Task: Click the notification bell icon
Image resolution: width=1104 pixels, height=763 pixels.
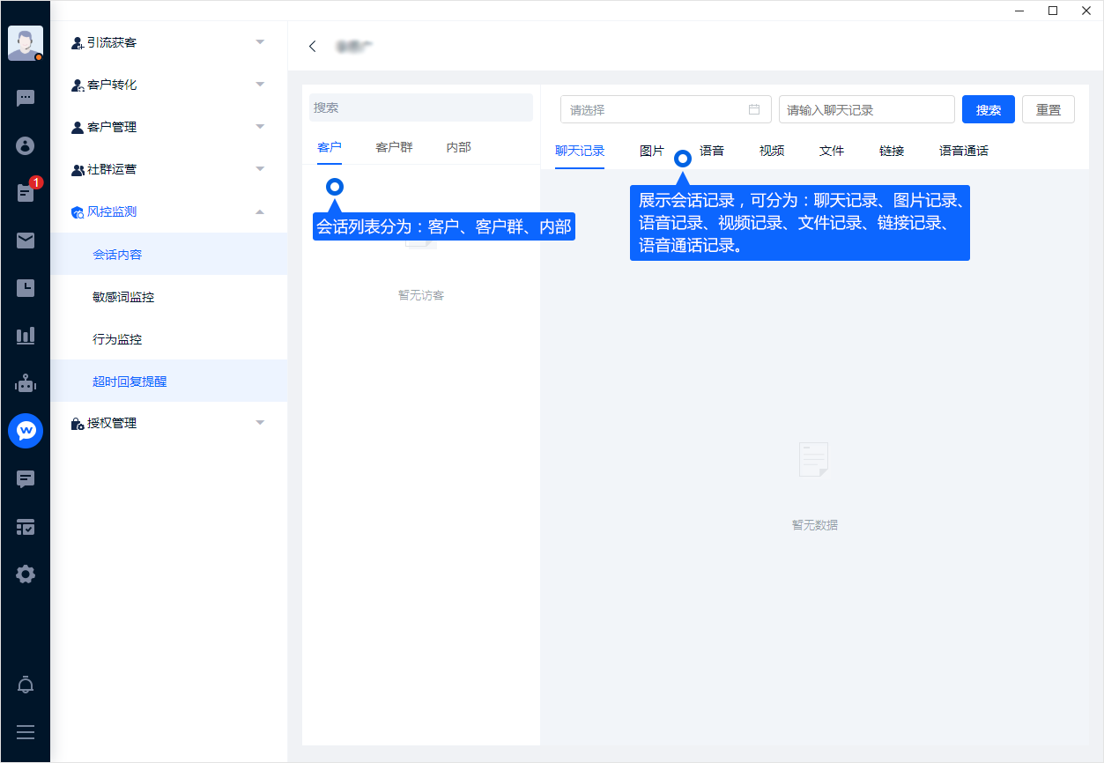Action: (26, 685)
